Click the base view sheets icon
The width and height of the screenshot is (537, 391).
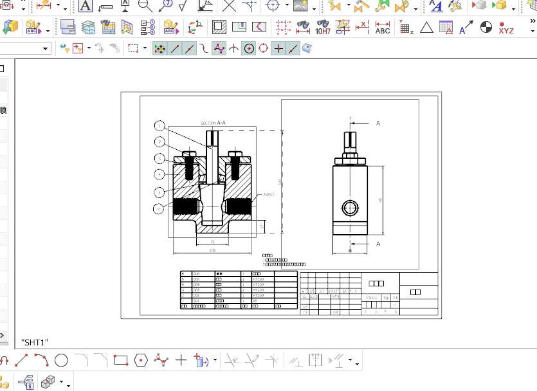(68, 27)
